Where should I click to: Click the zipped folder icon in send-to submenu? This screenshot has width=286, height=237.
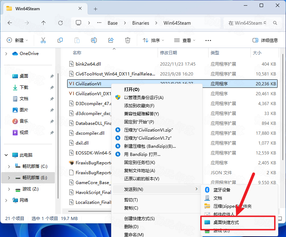[x=207, y=206]
